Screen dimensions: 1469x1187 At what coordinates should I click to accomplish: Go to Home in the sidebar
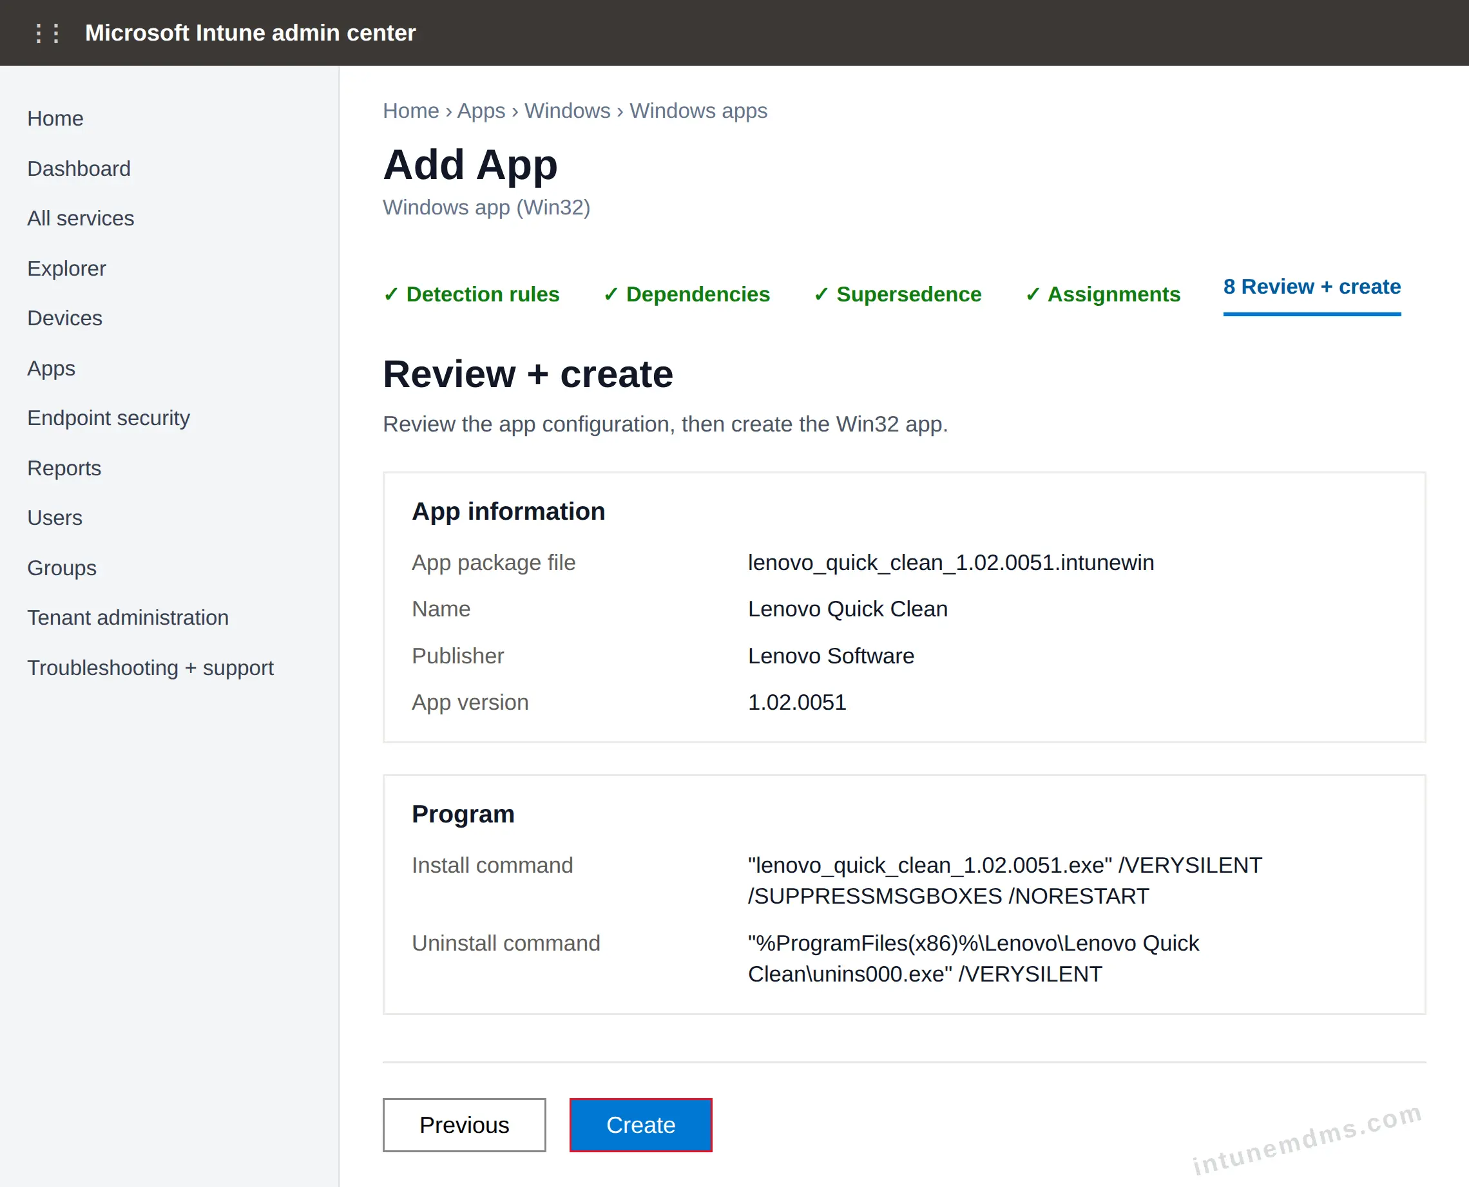pyautogui.click(x=55, y=119)
